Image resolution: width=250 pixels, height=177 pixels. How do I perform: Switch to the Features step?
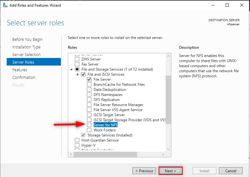pyautogui.click(x=20, y=70)
